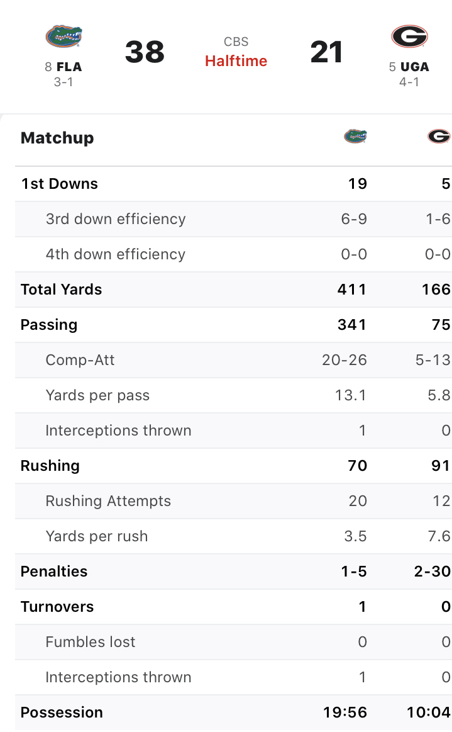This screenshot has width=452, height=732.
Task: Click the CBS broadcast network label
Action: (236, 42)
